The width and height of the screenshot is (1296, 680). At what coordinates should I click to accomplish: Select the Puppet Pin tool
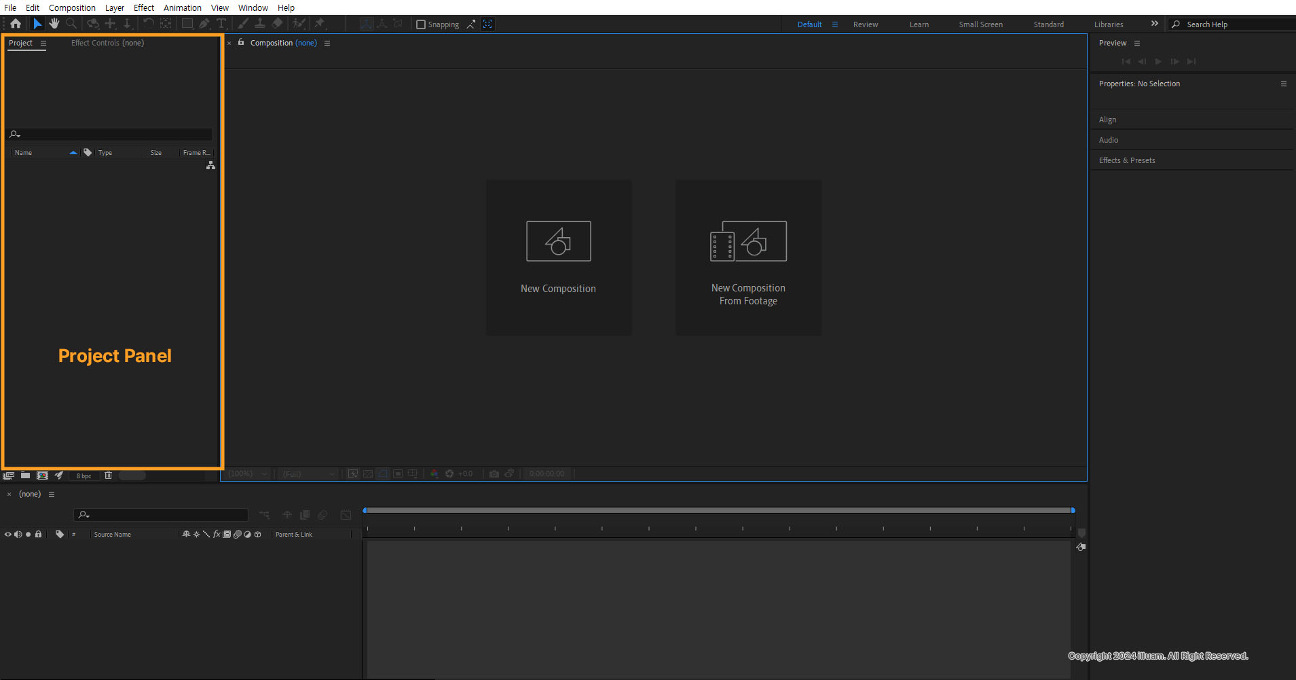point(320,24)
